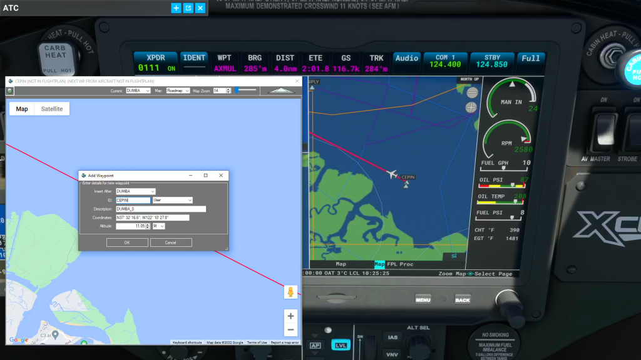Click the Coordinates input field
The width and height of the screenshot is (641, 360).
[153, 217]
